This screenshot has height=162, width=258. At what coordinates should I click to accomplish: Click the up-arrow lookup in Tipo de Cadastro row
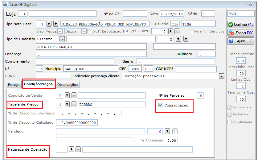click(x=178, y=39)
